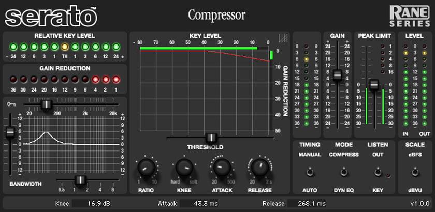Click the Peak Limit fader handle
This screenshot has width=435, height=212.
click(x=373, y=85)
